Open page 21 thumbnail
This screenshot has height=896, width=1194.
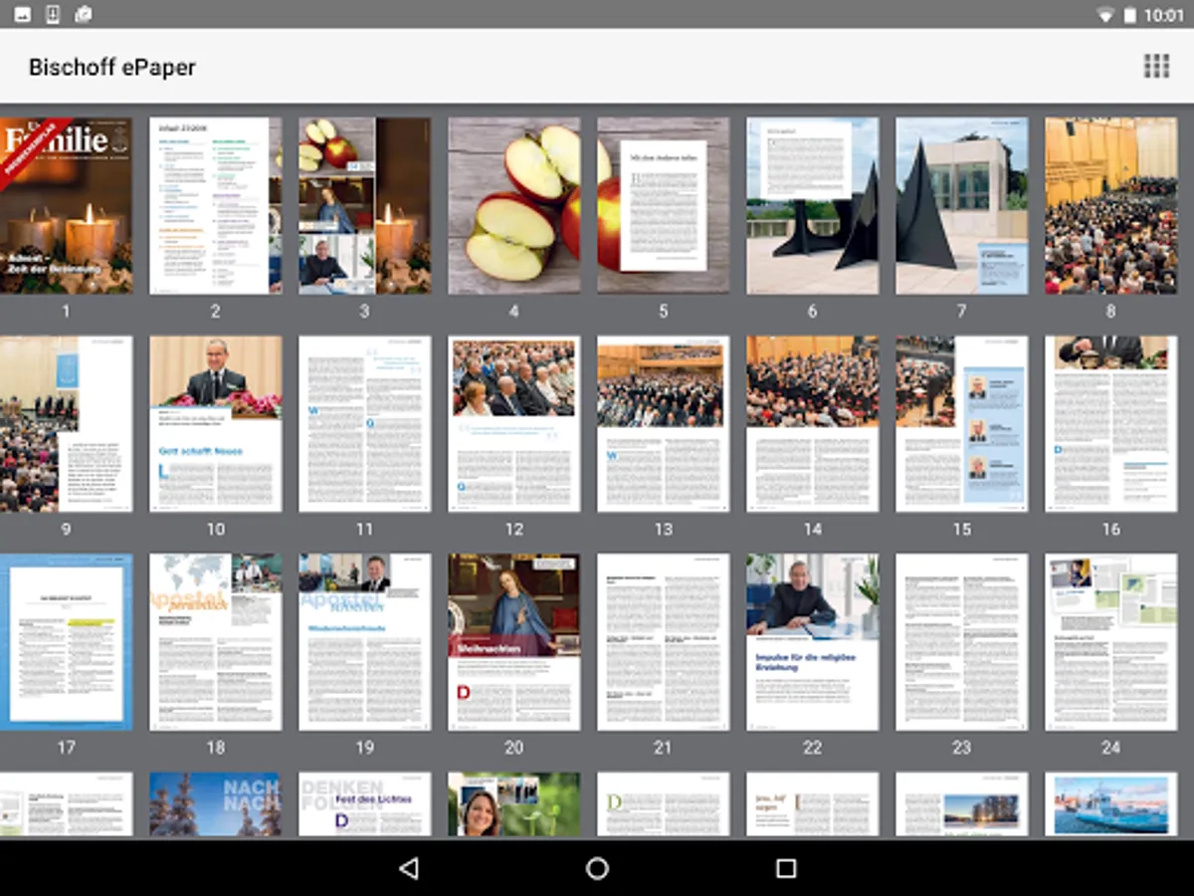(x=664, y=642)
